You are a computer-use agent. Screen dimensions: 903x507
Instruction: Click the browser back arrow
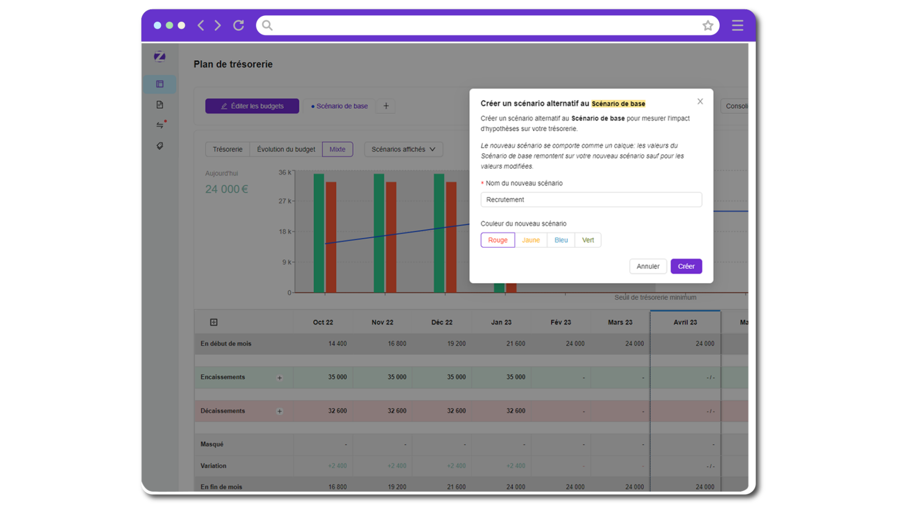pos(201,25)
